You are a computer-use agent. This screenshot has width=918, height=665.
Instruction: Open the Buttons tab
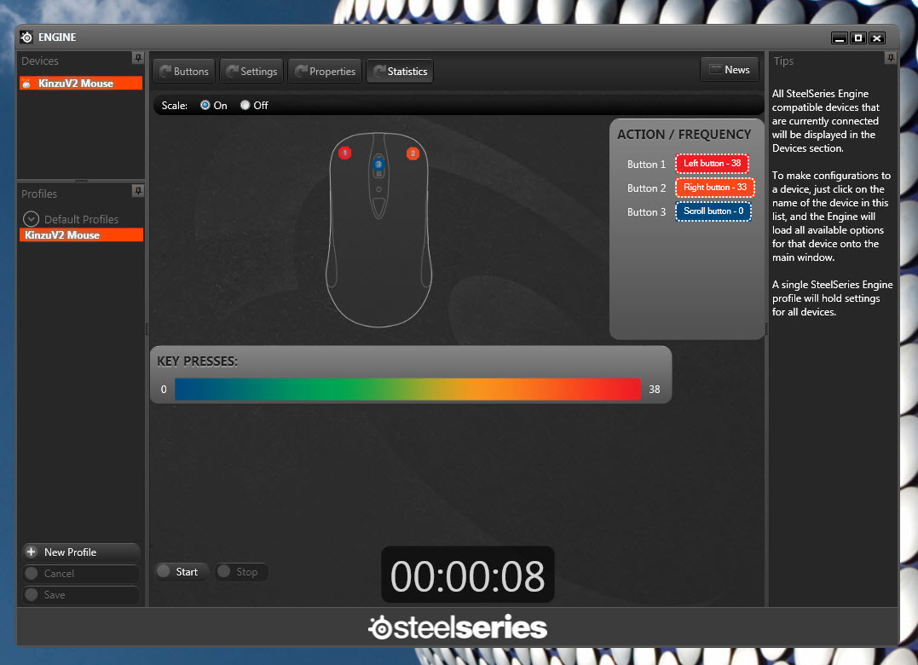click(x=184, y=72)
